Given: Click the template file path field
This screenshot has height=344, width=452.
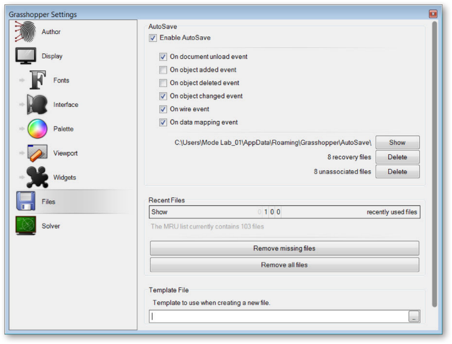Looking at the screenshot, I should 279,316.
